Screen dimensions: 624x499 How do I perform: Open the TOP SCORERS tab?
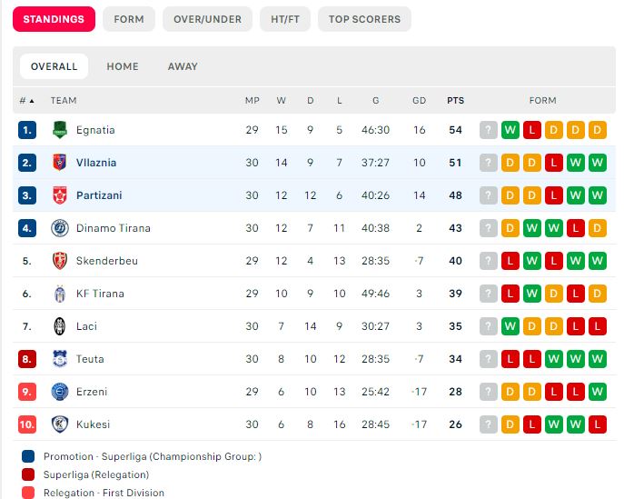[x=364, y=19]
